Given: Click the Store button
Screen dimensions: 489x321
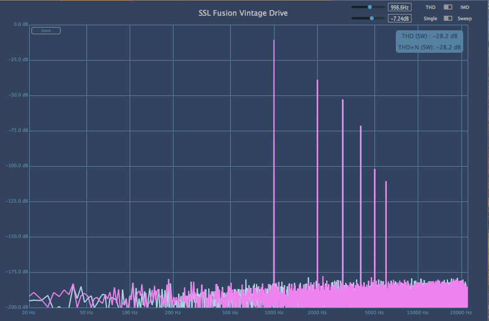Looking at the screenshot, I should click(x=46, y=30).
